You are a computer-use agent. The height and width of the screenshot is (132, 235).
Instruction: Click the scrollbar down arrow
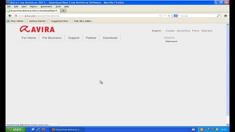[x=228, y=125]
